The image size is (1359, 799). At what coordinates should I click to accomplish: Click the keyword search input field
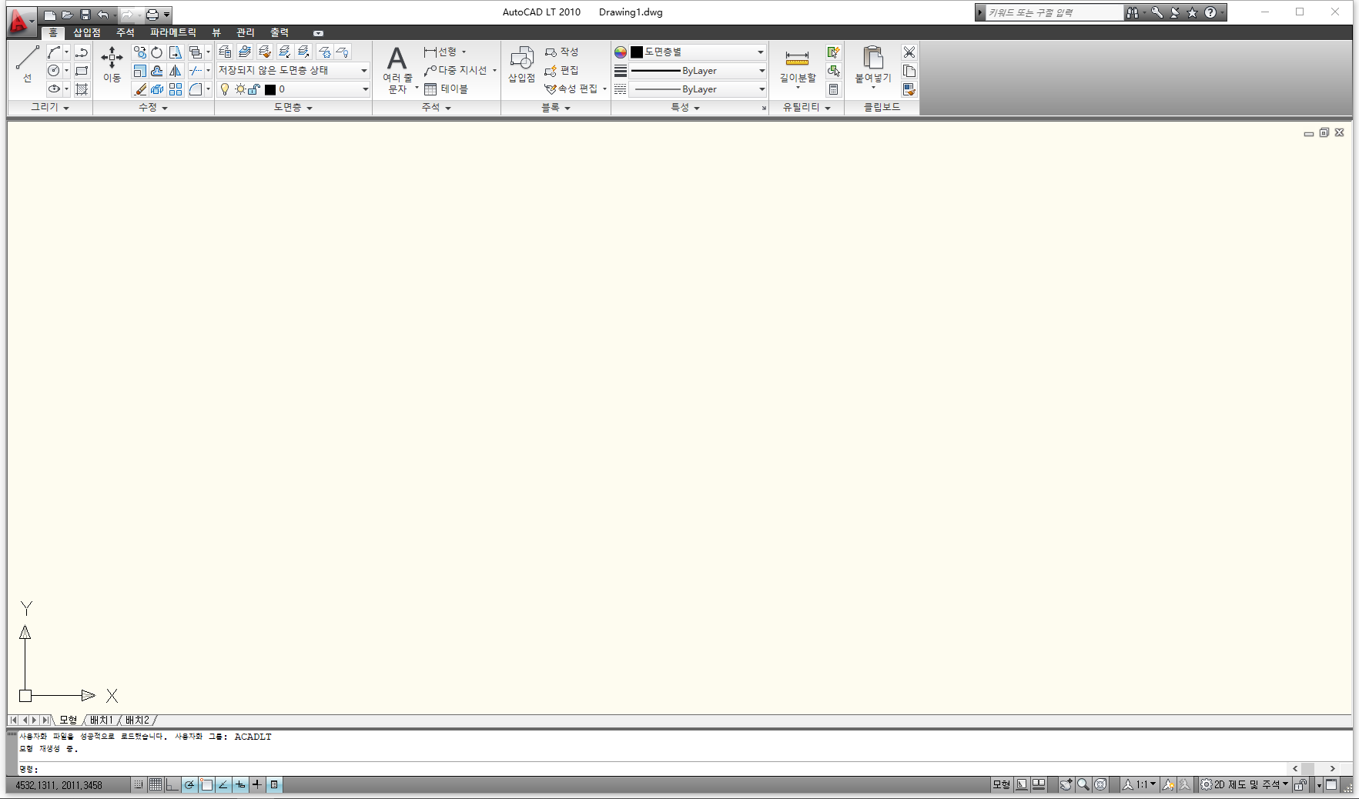(1054, 12)
